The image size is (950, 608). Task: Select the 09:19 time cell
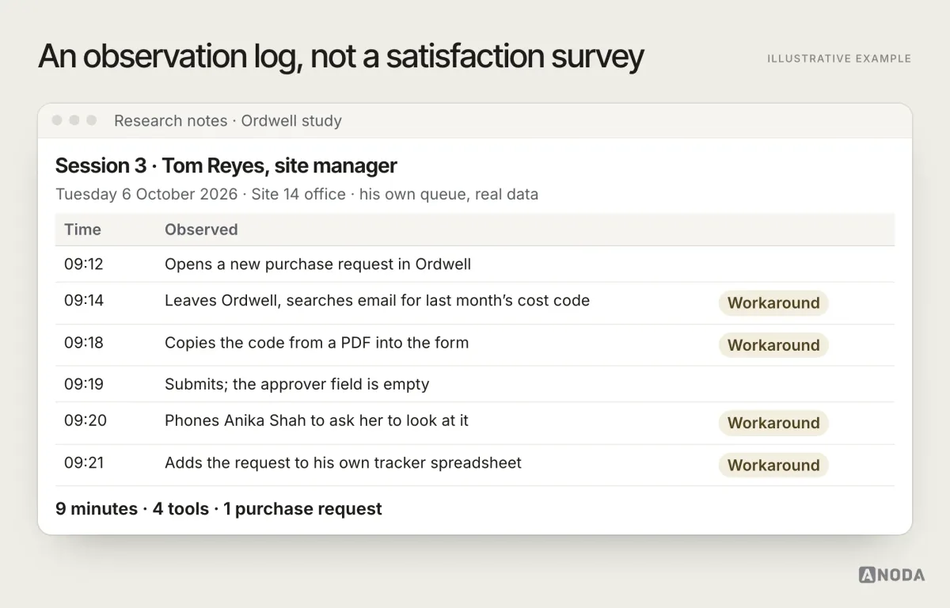click(x=84, y=384)
